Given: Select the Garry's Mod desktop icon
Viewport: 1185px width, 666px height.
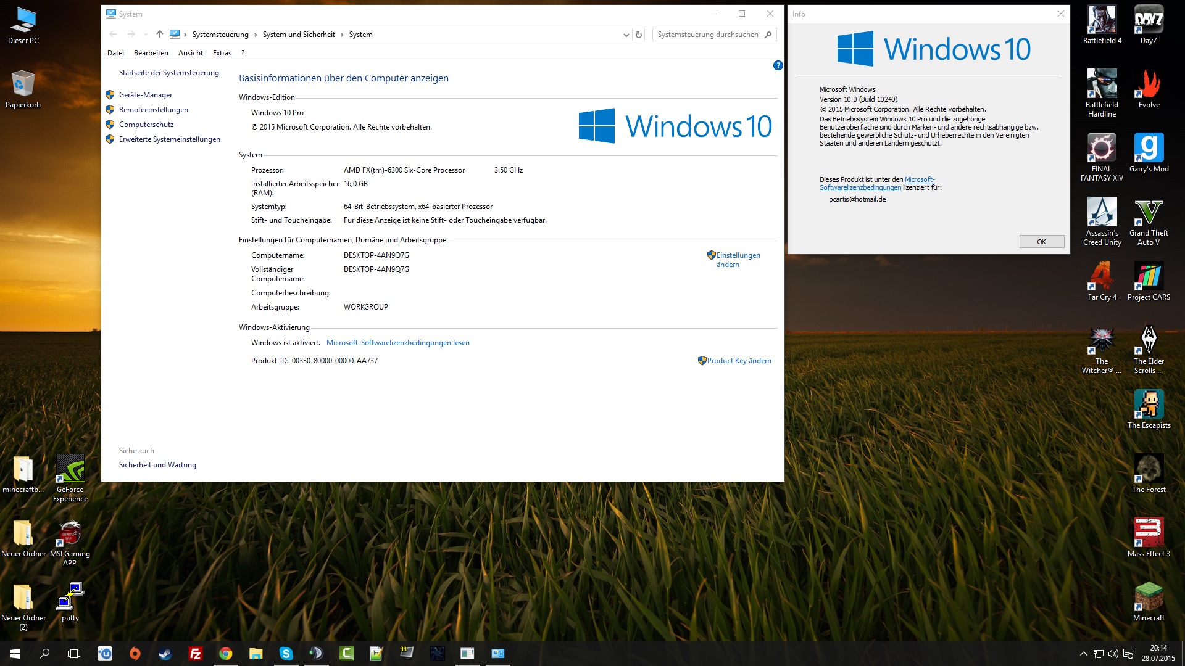Looking at the screenshot, I should [x=1149, y=153].
